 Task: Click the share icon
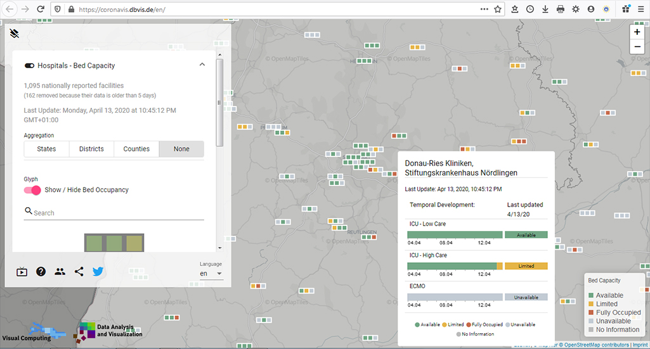pos(79,272)
